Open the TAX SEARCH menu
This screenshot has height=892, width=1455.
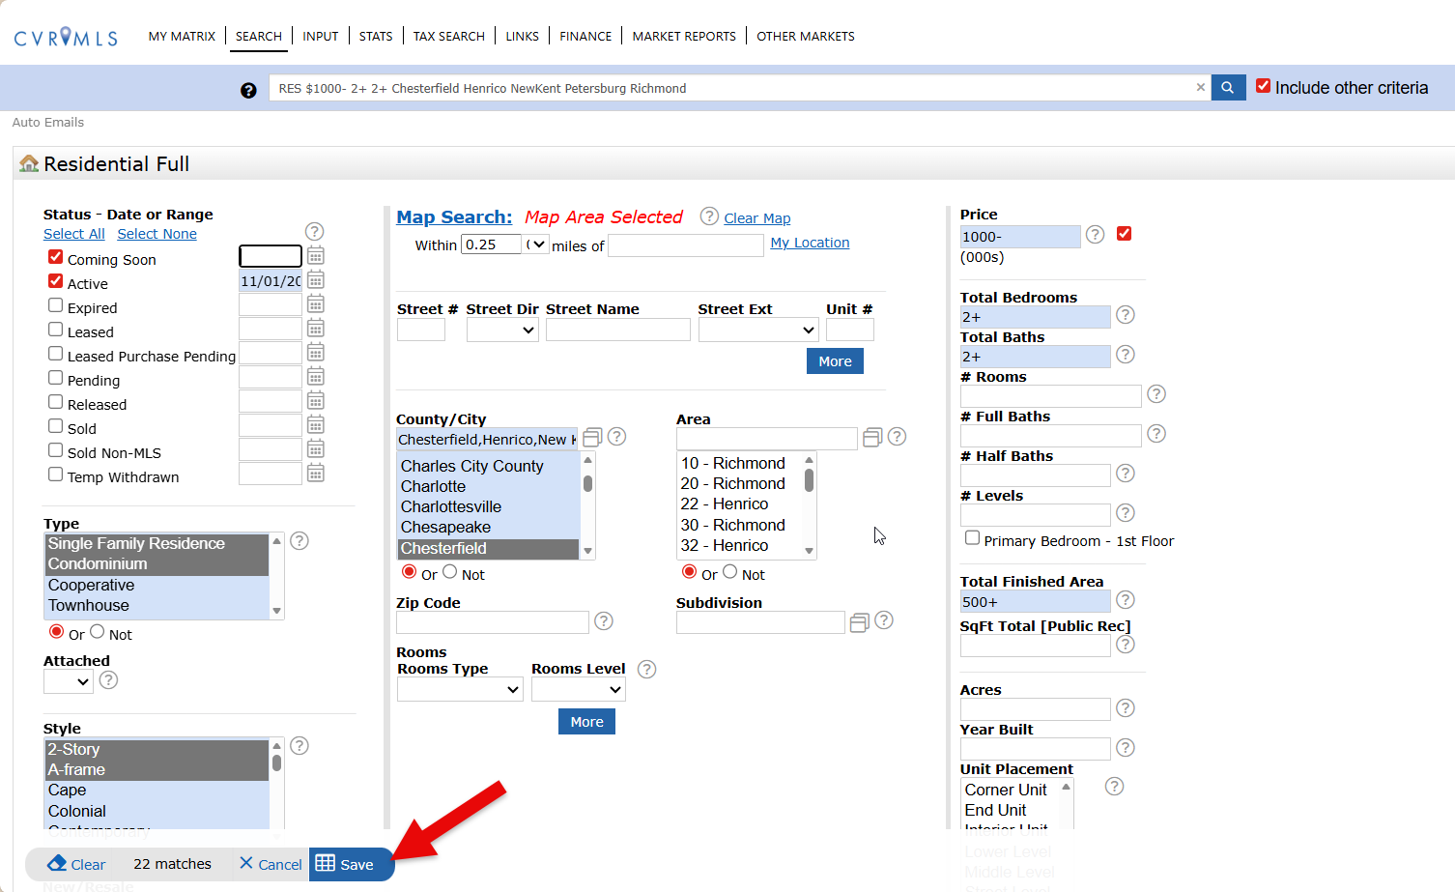(448, 37)
